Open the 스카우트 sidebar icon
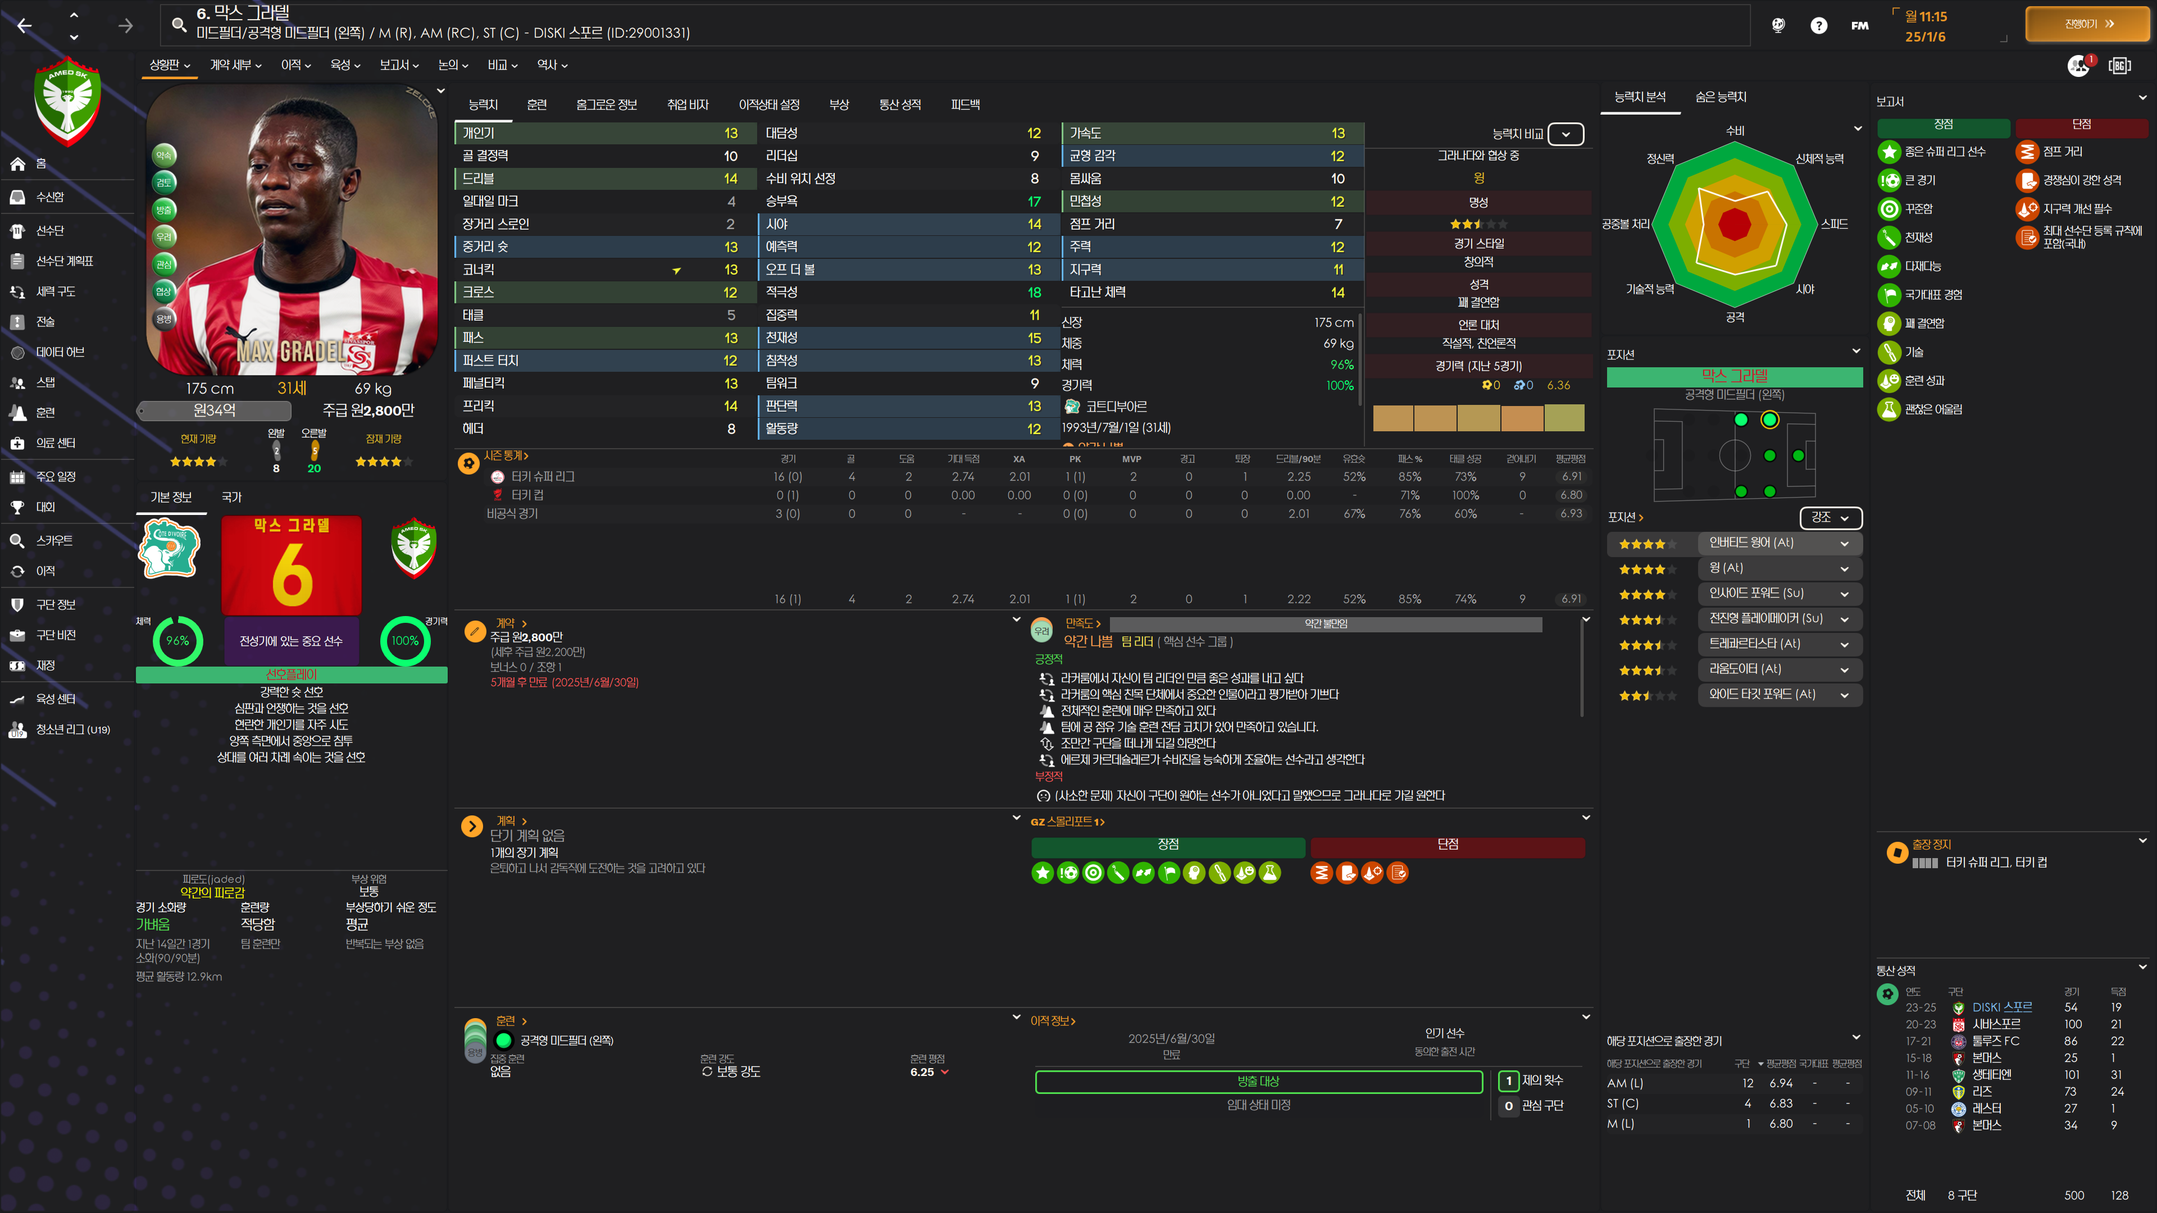 point(17,541)
